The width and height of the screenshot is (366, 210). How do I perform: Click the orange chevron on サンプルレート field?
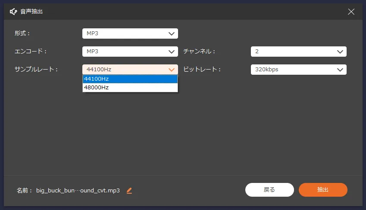[171, 70]
